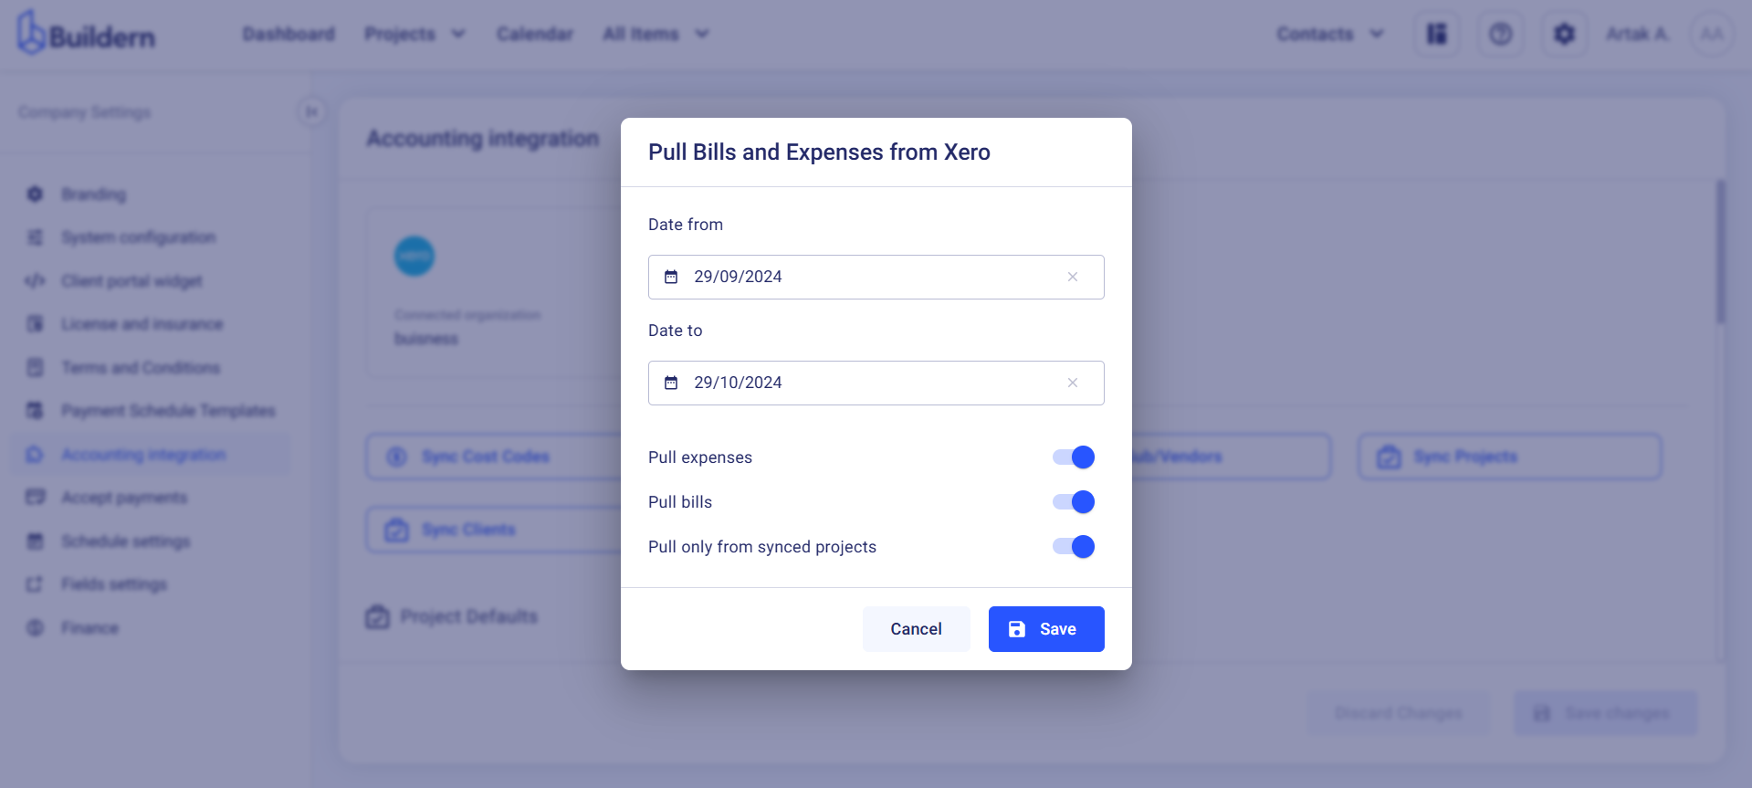Click the AA user avatar

click(x=1712, y=34)
